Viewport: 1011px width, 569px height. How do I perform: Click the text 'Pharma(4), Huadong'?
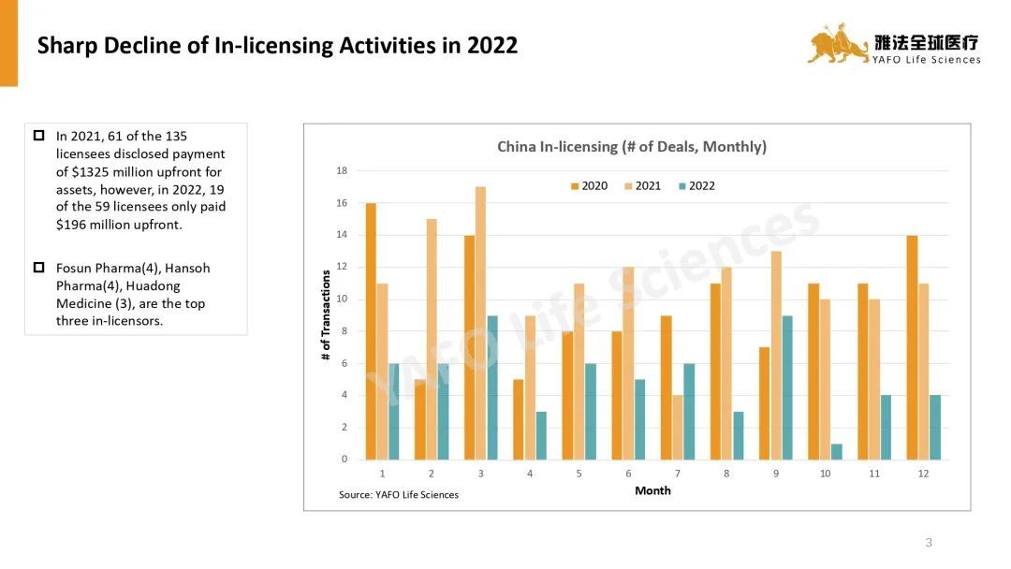click(118, 286)
